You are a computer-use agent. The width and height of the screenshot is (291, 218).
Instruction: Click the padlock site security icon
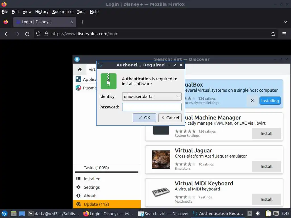[46, 34]
